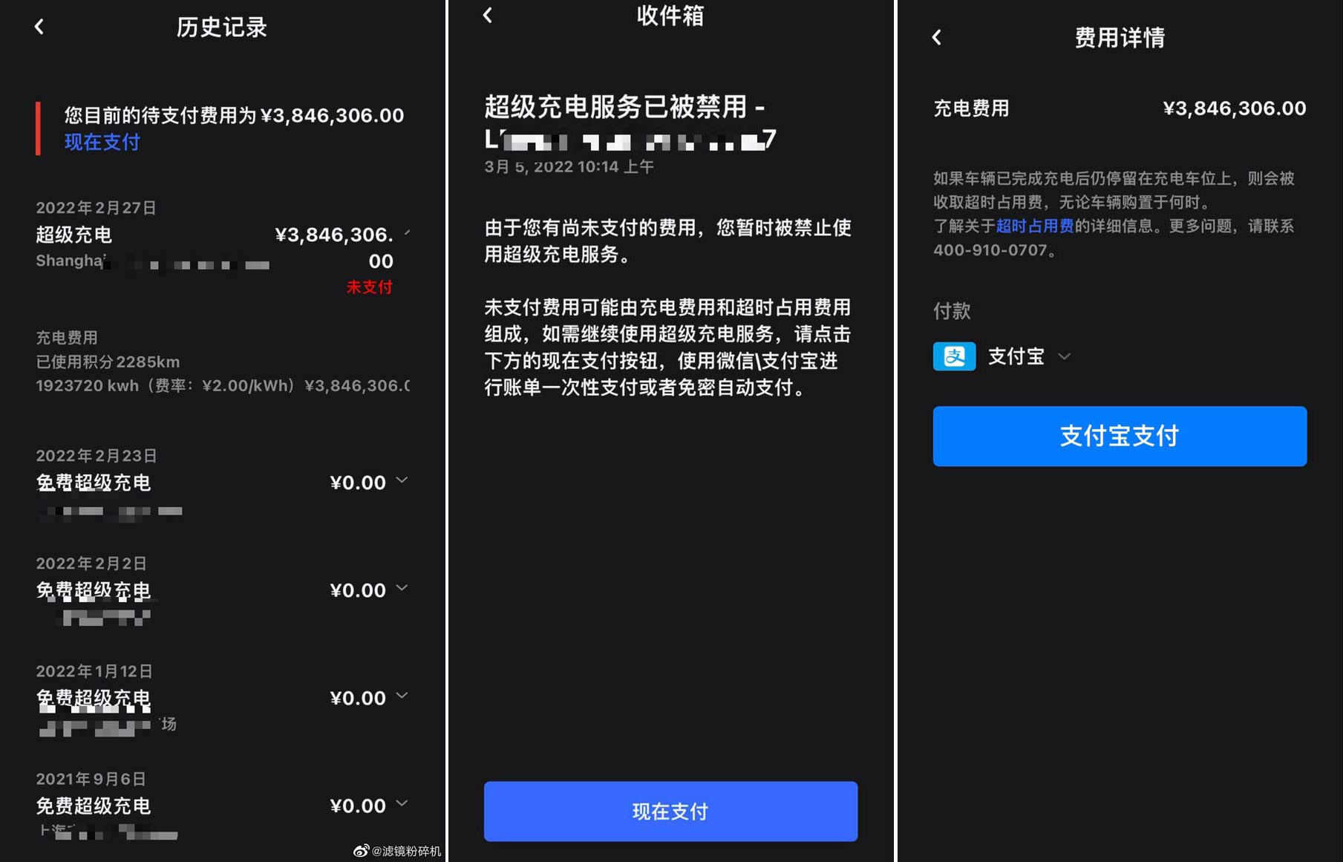Tap the Alipay logo icon
The height and width of the screenshot is (862, 1343).
tap(954, 356)
